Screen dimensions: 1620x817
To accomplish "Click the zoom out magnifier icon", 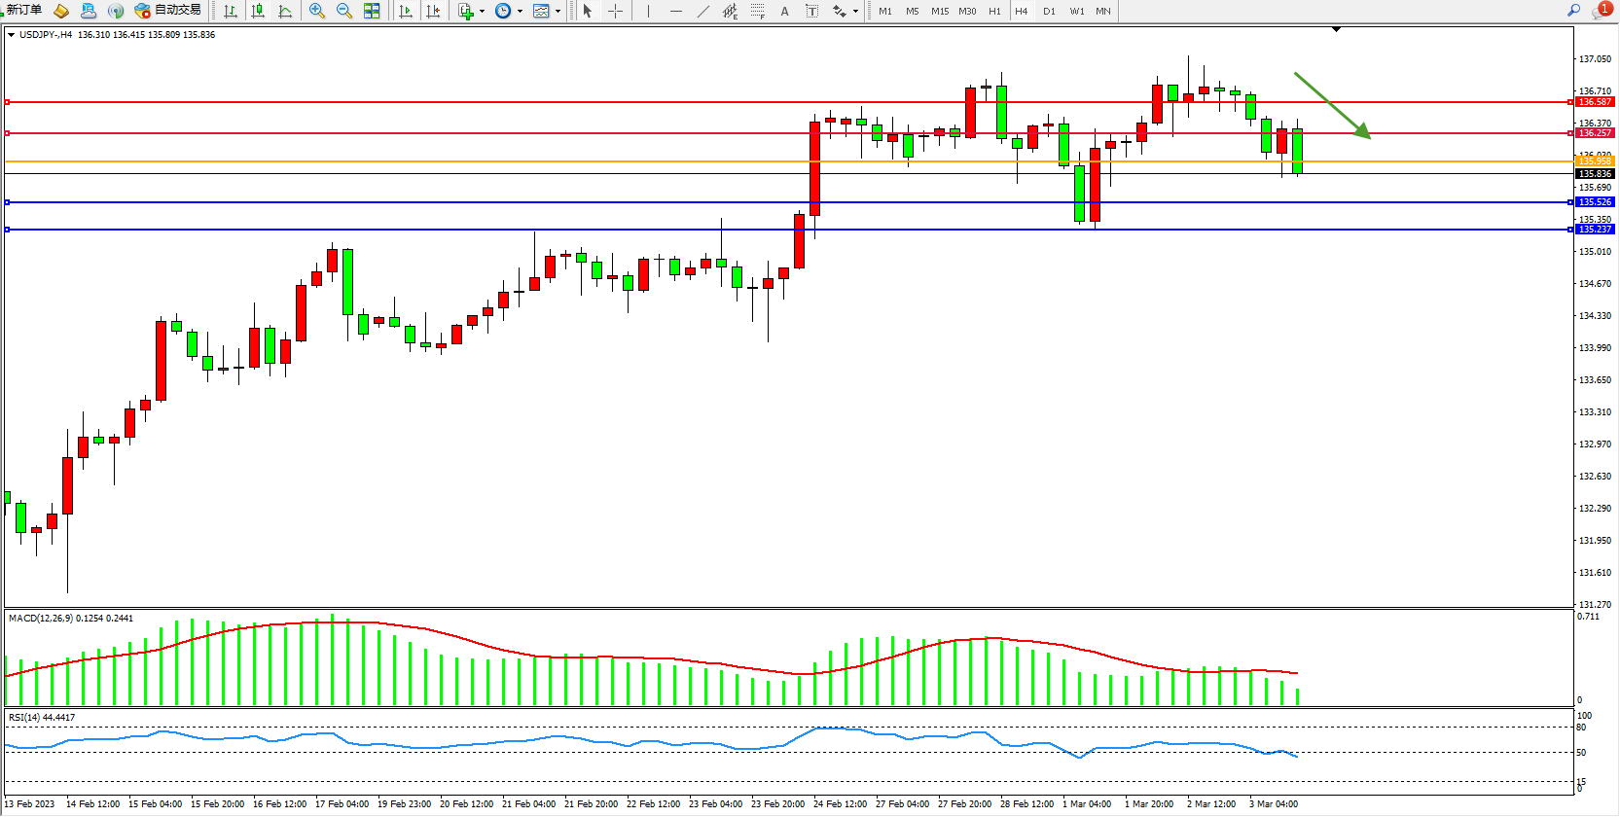I will 343,12.
